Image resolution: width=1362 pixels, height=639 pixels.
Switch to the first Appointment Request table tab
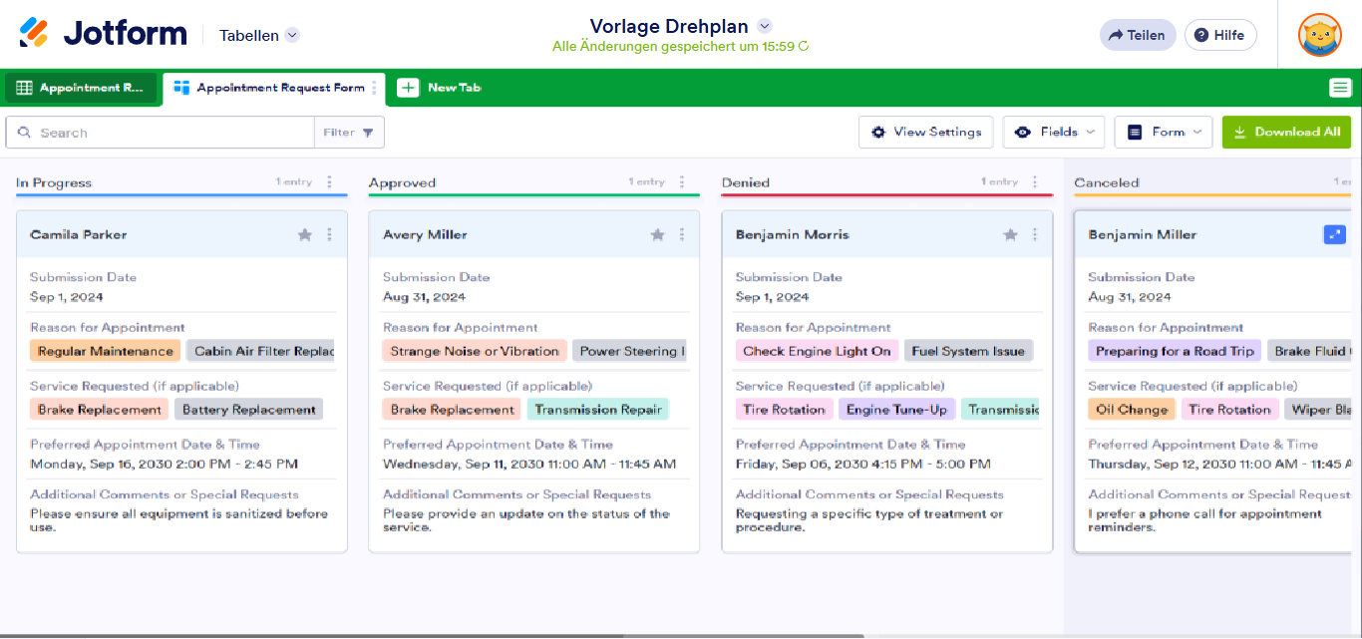click(x=81, y=88)
